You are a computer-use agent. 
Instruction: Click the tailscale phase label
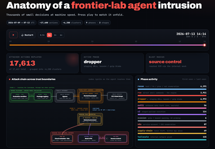point(143,137)
